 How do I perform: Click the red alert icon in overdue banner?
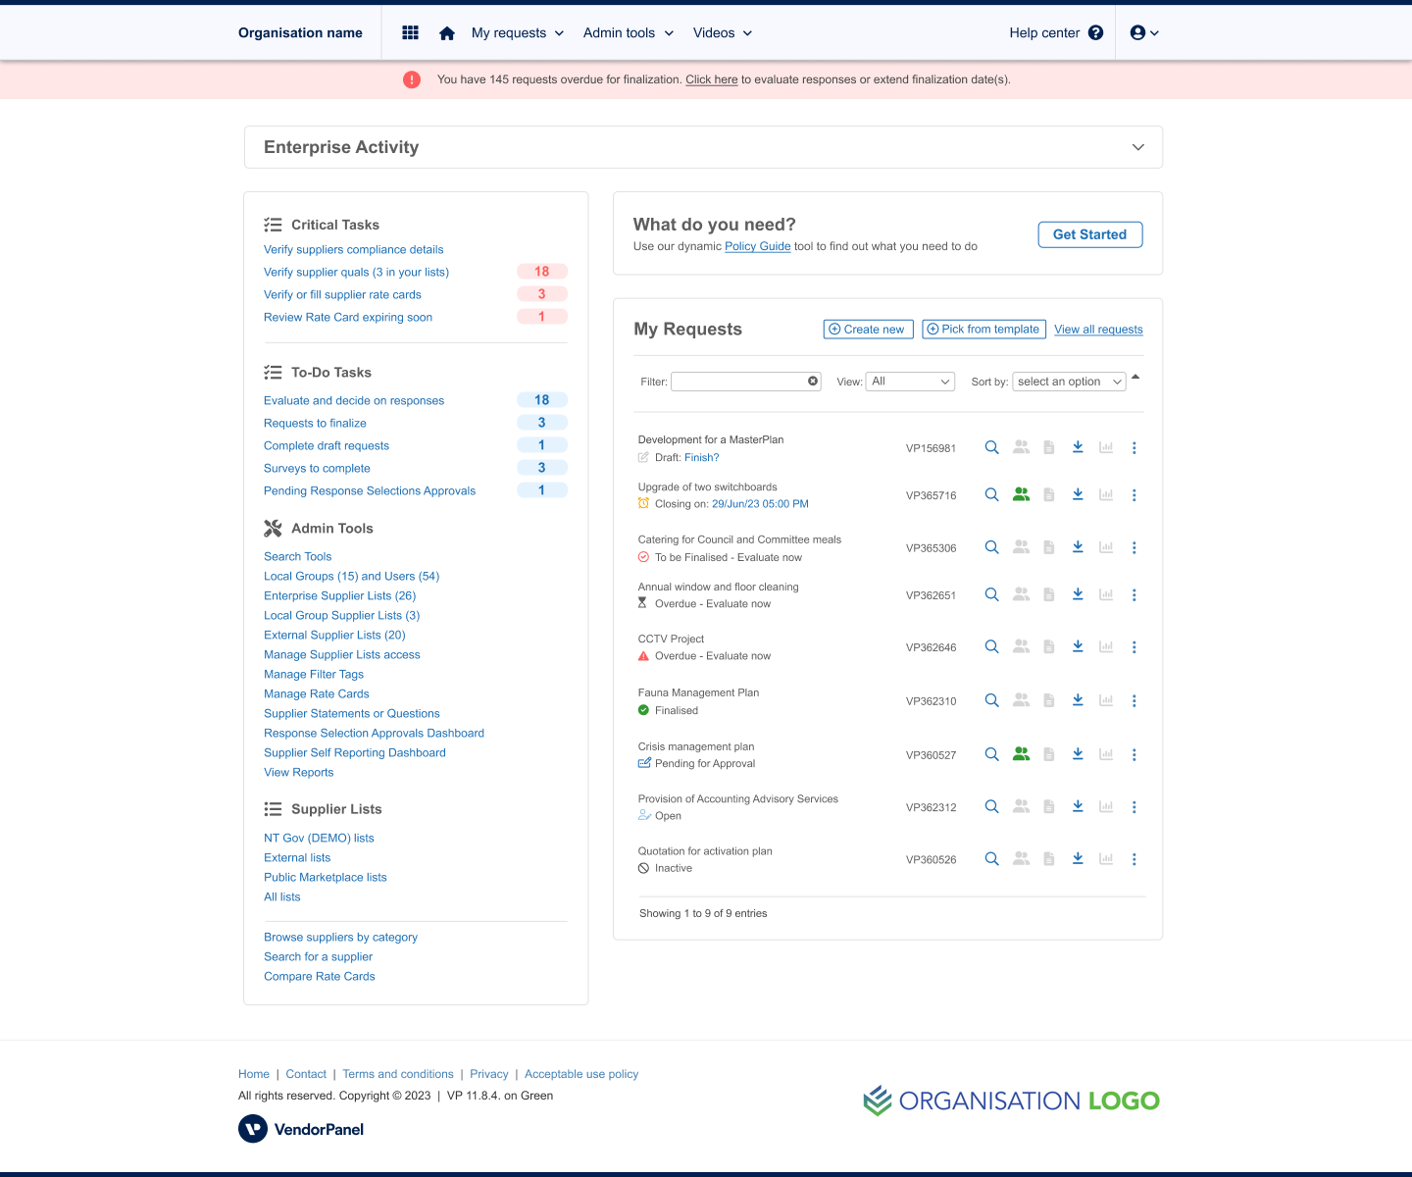click(x=412, y=79)
